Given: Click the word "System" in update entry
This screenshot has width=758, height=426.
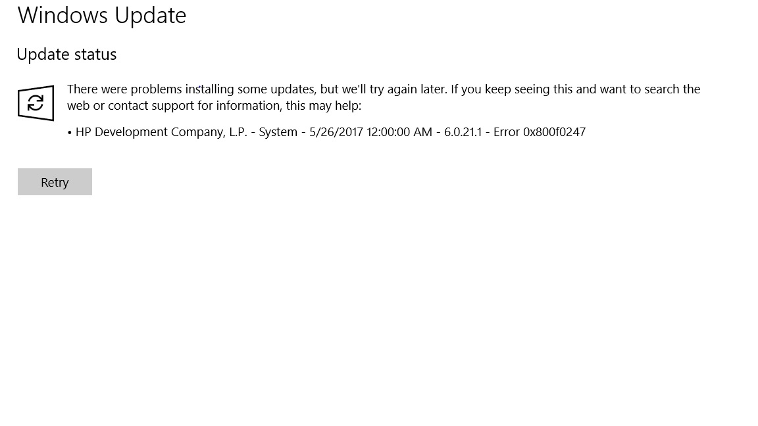Looking at the screenshot, I should pyautogui.click(x=278, y=132).
